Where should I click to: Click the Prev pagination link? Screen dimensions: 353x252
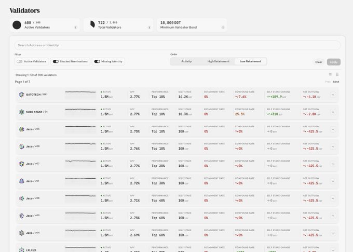328,82
